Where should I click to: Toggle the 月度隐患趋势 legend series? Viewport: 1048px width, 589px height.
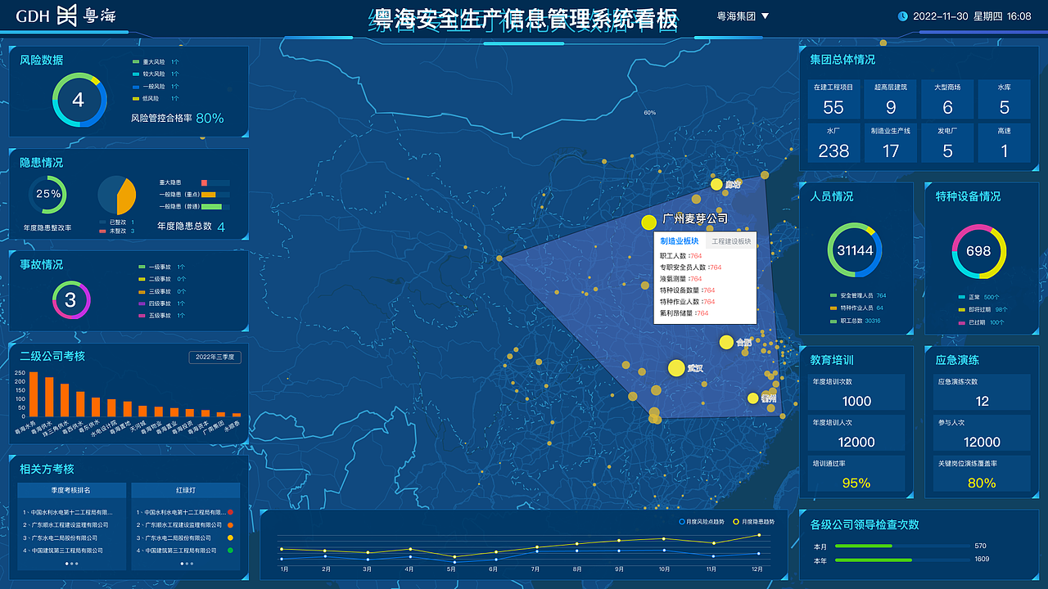pyautogui.click(x=753, y=521)
